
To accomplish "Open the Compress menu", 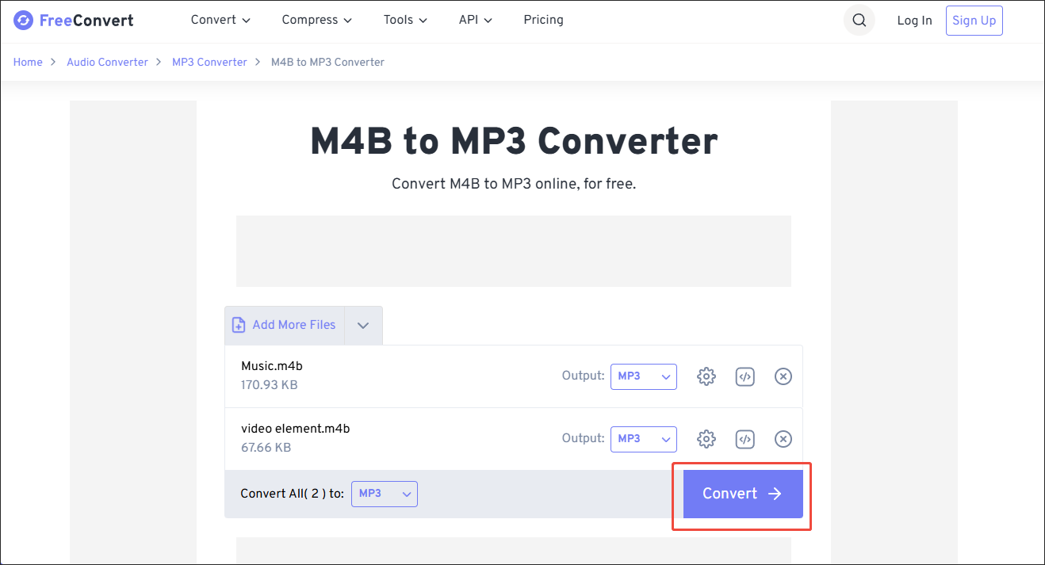I will coord(316,20).
